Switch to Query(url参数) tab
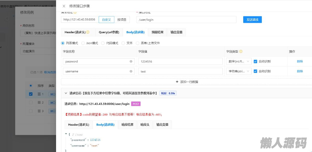This screenshot has width=312, height=152. tap(109, 32)
